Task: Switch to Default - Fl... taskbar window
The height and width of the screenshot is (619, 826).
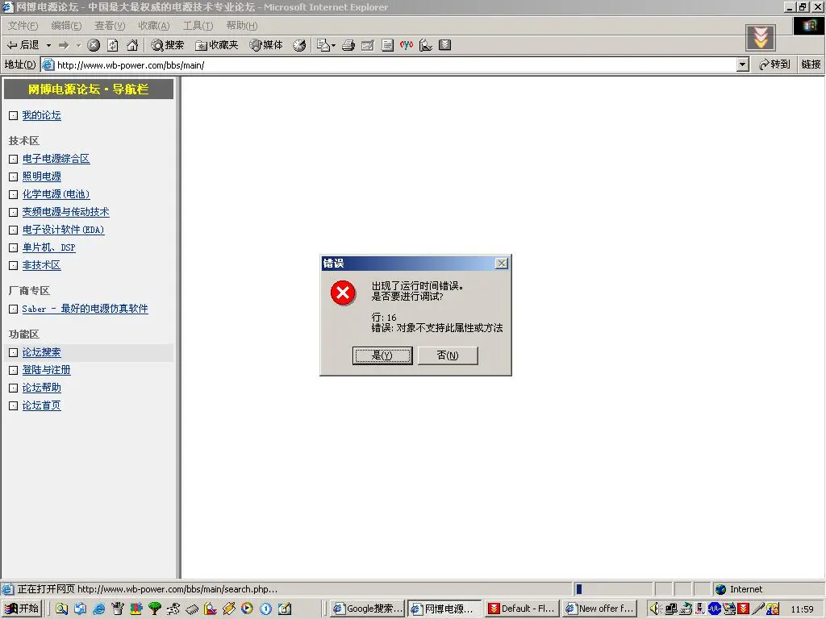Action: [523, 609]
